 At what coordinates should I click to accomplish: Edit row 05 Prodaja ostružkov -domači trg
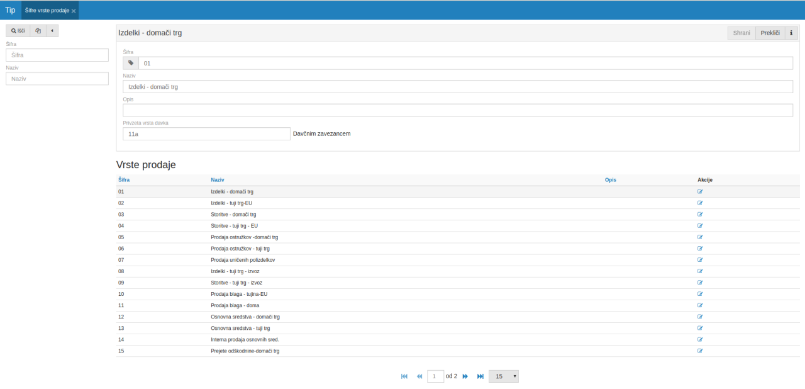(x=700, y=237)
